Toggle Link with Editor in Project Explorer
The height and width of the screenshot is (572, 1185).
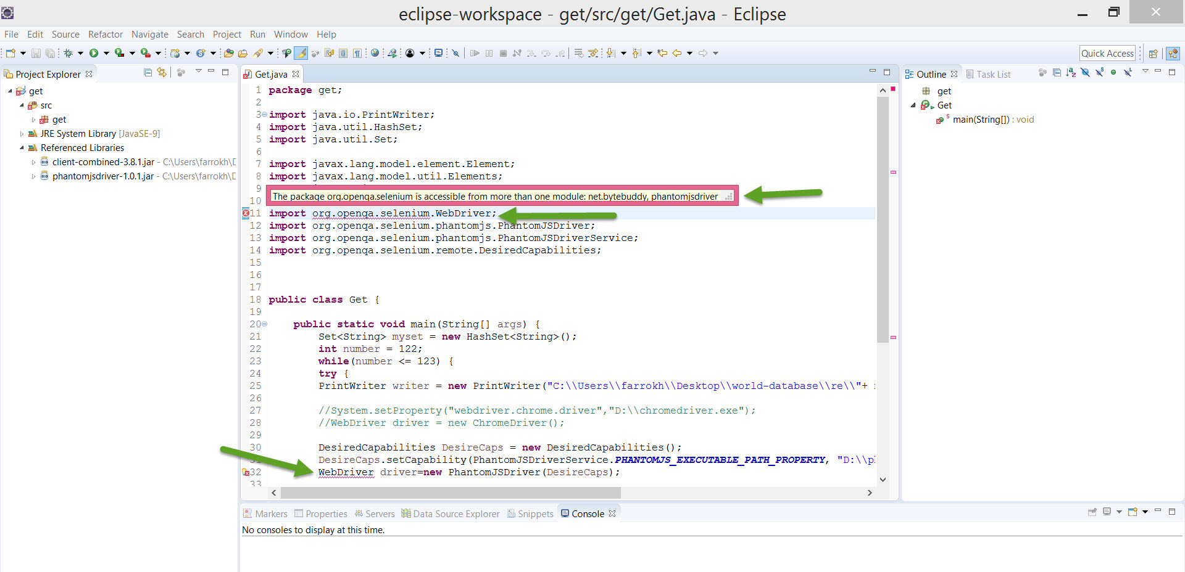162,73
